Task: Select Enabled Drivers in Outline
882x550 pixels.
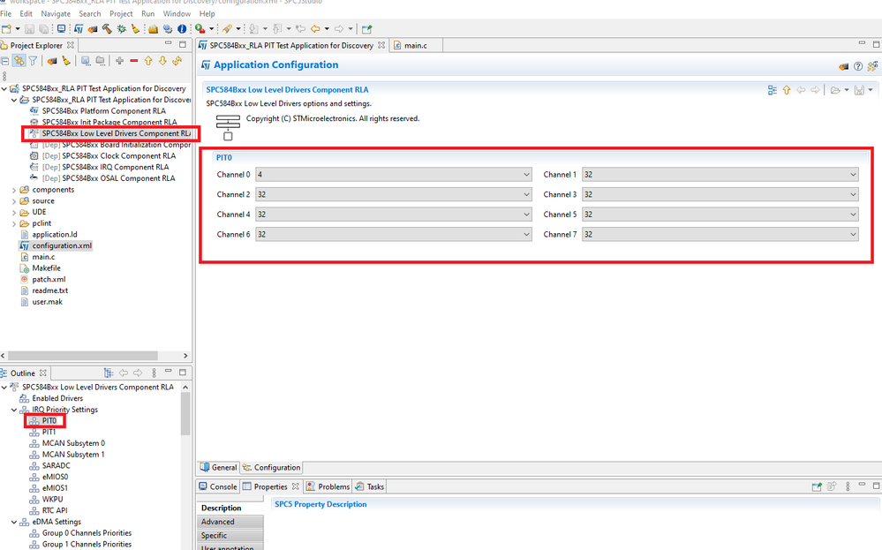Action: 57,398
